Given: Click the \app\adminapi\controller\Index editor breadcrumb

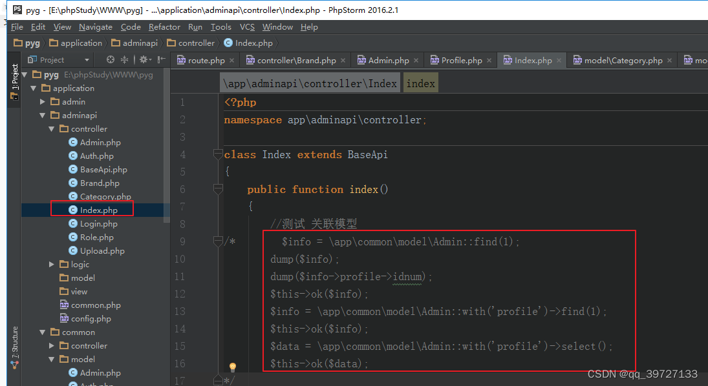Looking at the screenshot, I should point(310,83).
